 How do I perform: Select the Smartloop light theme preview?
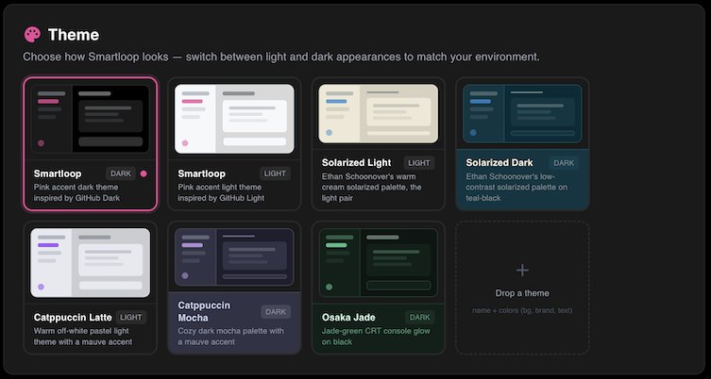(234, 119)
